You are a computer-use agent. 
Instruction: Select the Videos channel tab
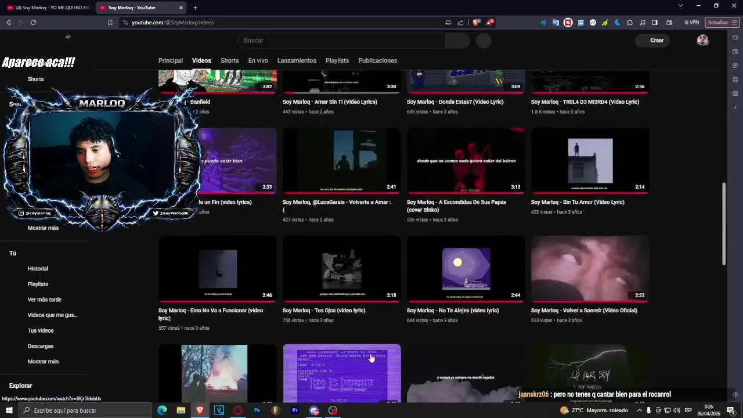201,60
